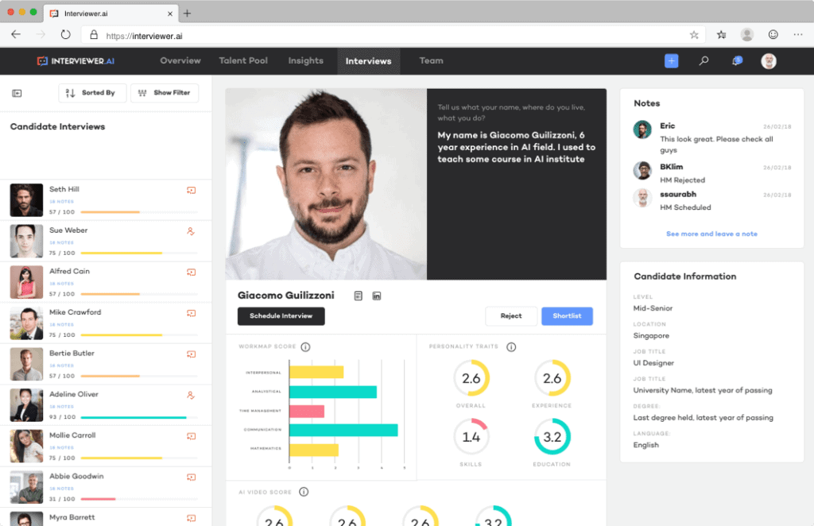
Task: Open the Insights tab in the navigation
Action: tap(305, 61)
